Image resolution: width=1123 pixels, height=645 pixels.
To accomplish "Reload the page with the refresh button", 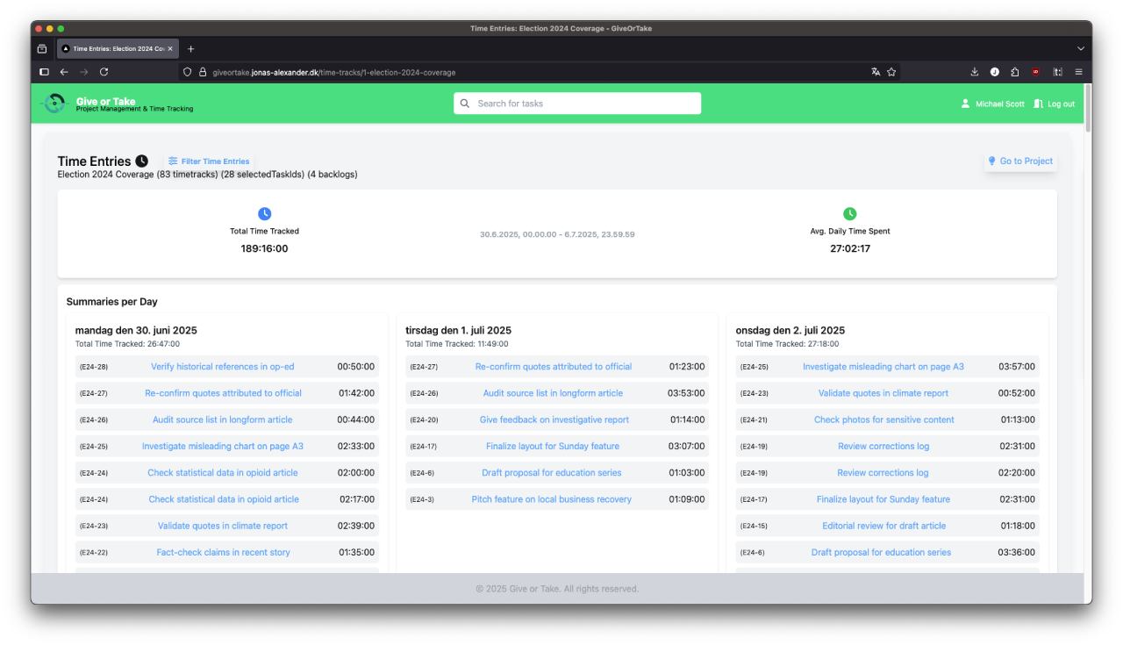I will [104, 72].
